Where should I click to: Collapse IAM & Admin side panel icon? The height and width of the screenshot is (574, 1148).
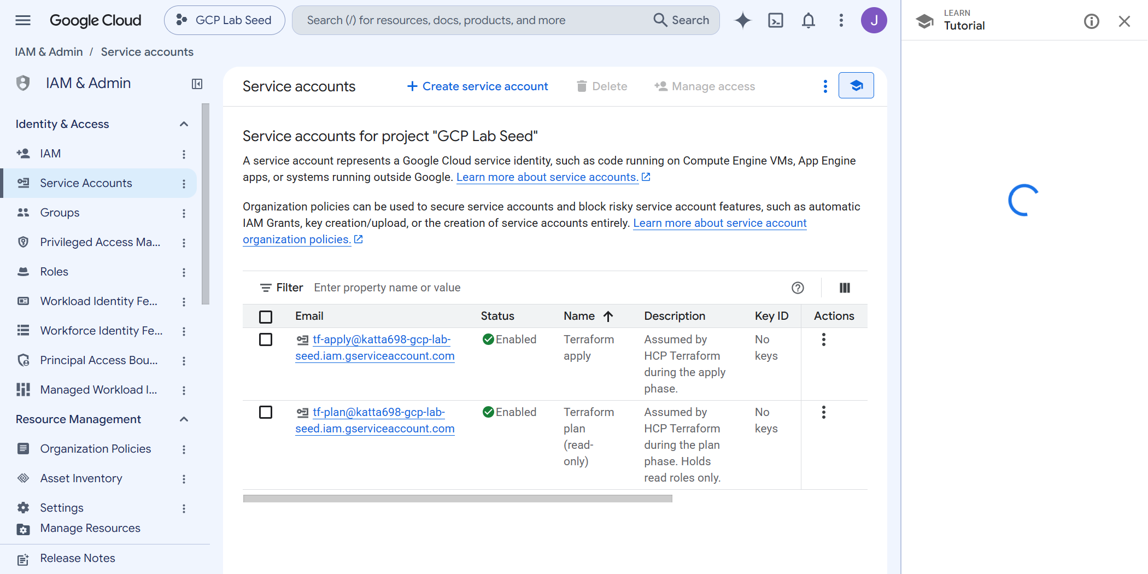pyautogui.click(x=197, y=84)
